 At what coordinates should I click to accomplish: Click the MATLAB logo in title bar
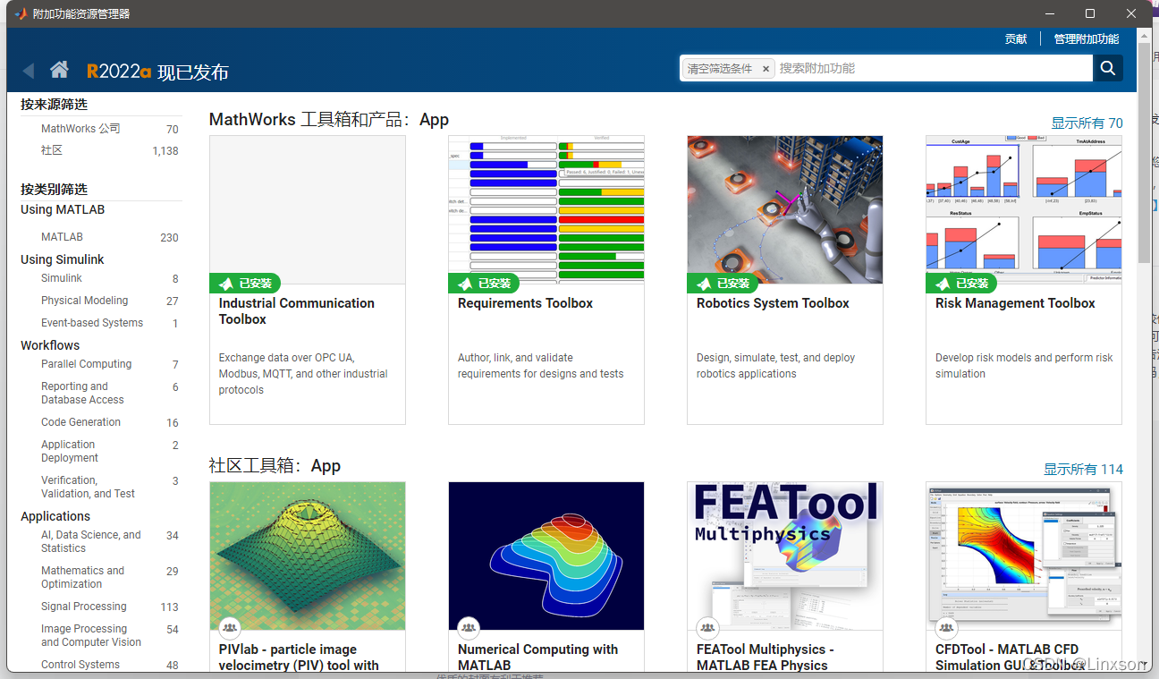pos(20,13)
